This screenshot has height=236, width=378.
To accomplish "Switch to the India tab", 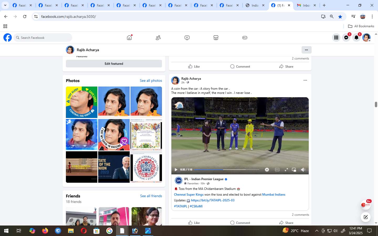I will click(255, 5).
